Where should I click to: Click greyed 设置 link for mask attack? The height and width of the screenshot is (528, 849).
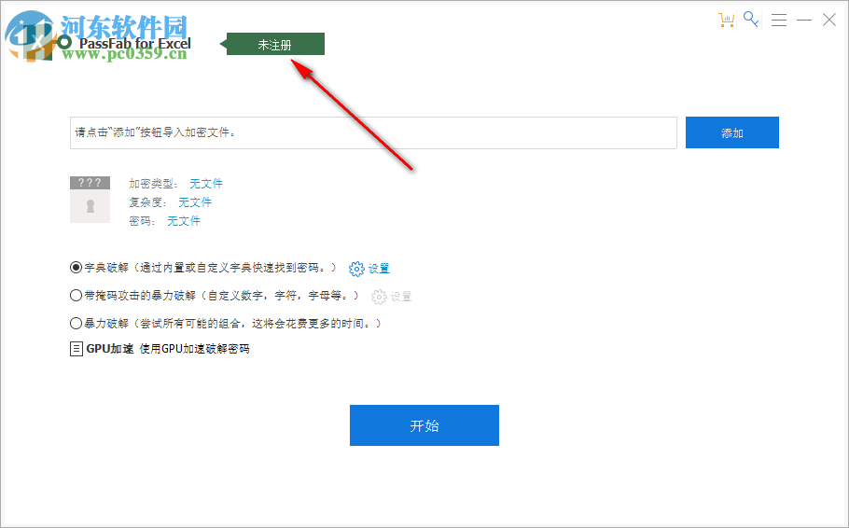[x=401, y=297]
